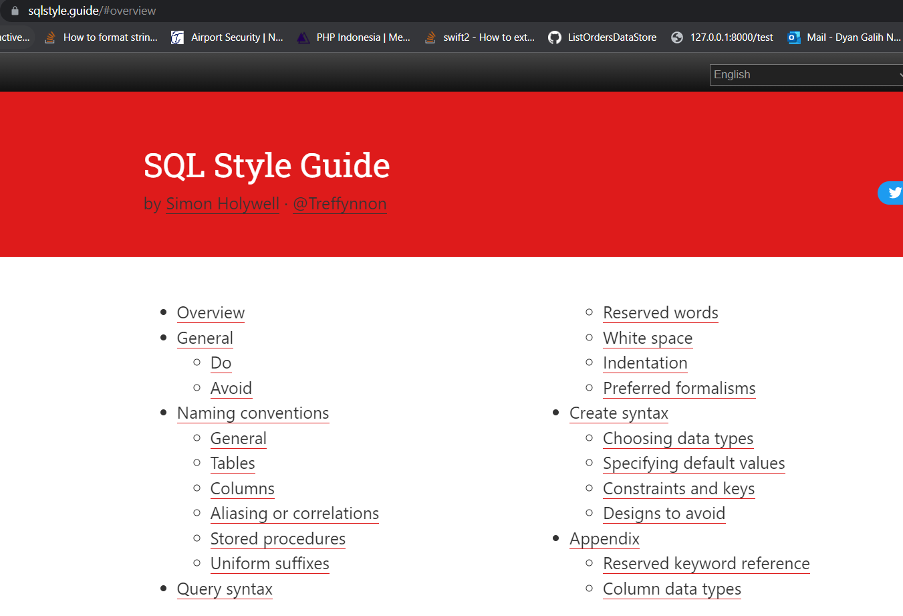Jump to the Avoid subsection
Viewport: 903px width, 616px height.
pyautogui.click(x=231, y=389)
